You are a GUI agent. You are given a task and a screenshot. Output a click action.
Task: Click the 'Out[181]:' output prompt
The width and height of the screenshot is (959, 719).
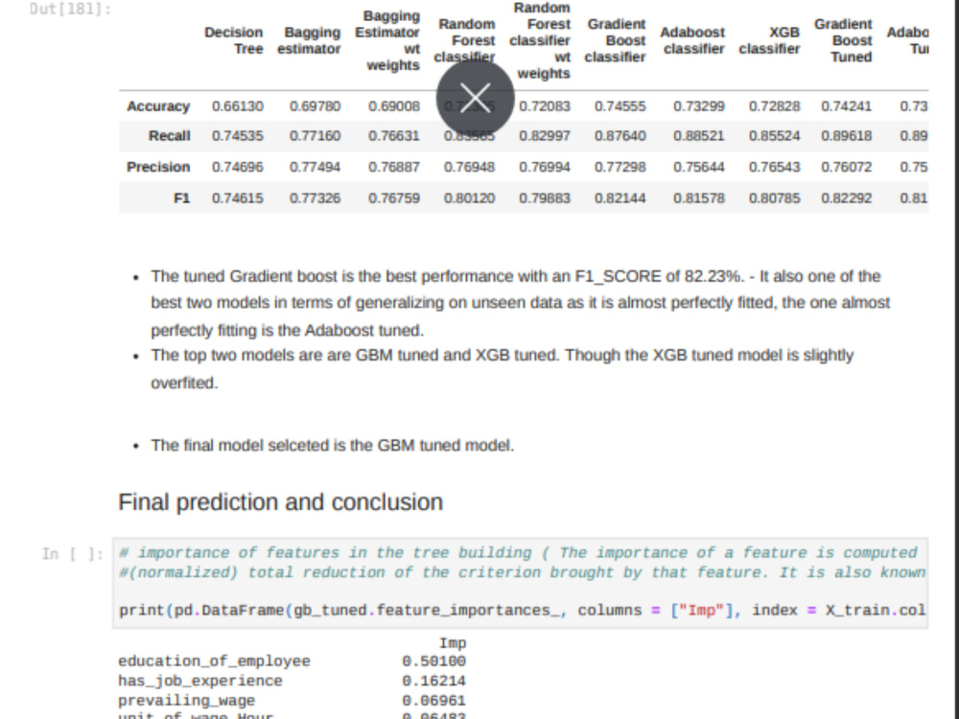(x=70, y=9)
